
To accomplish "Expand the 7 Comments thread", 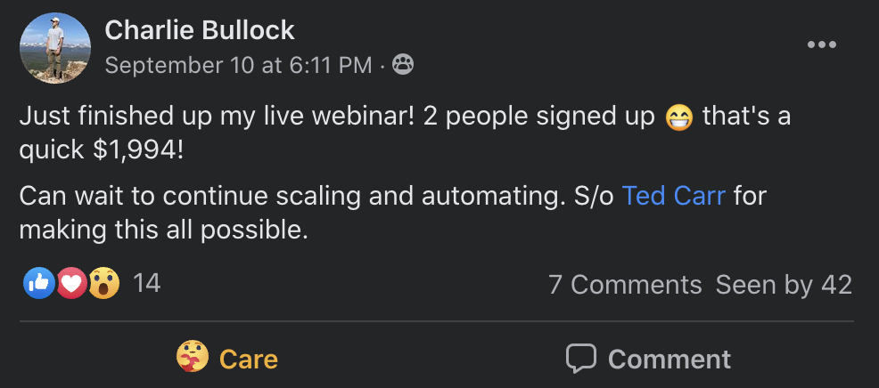I will pyautogui.click(x=625, y=285).
